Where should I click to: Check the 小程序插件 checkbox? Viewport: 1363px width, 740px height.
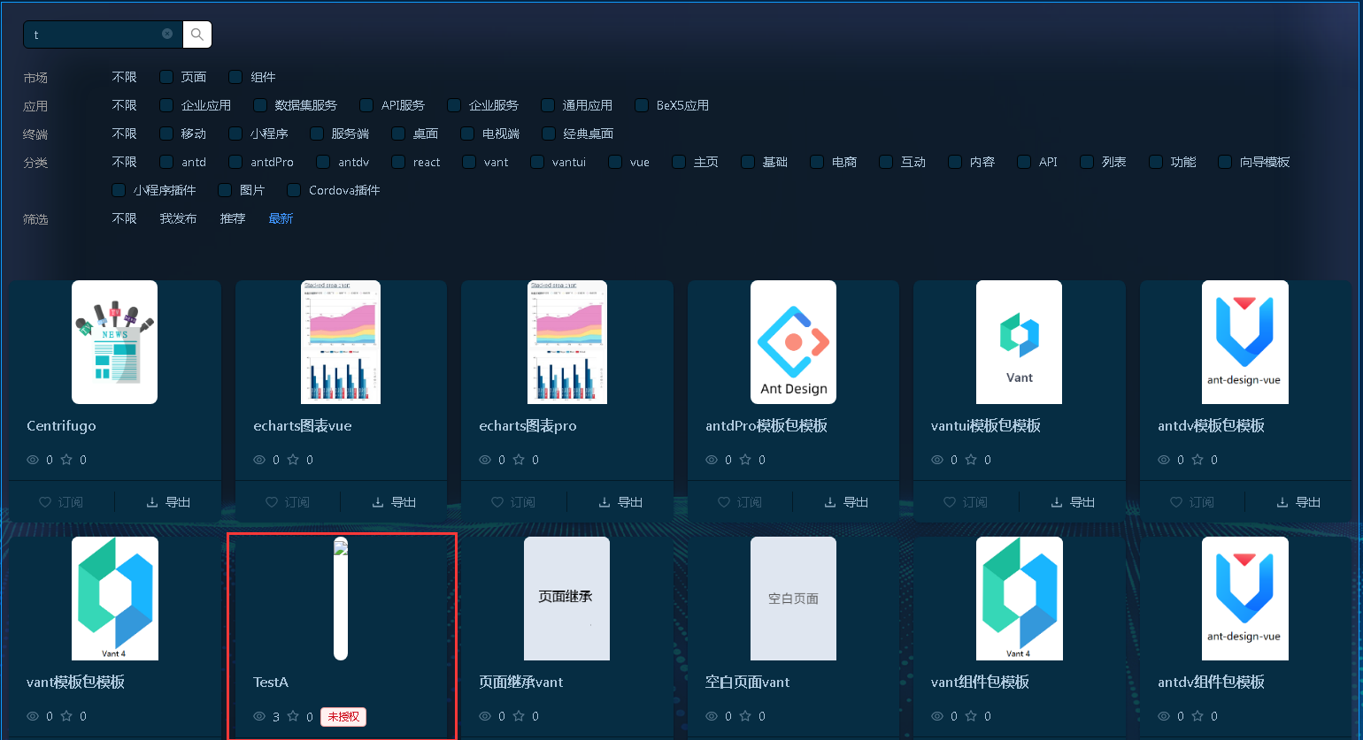pyautogui.click(x=119, y=190)
